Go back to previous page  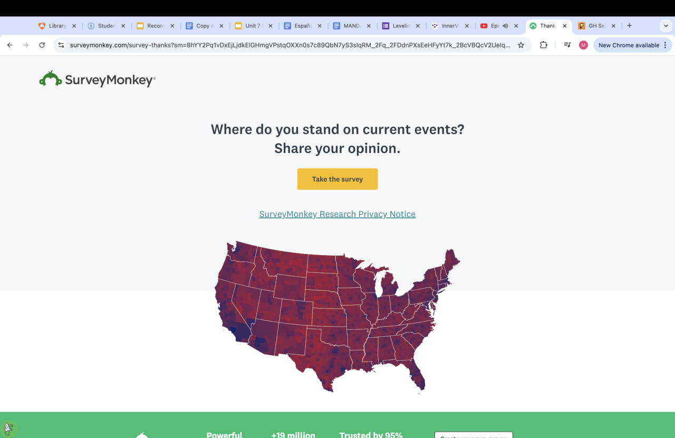(x=9, y=45)
